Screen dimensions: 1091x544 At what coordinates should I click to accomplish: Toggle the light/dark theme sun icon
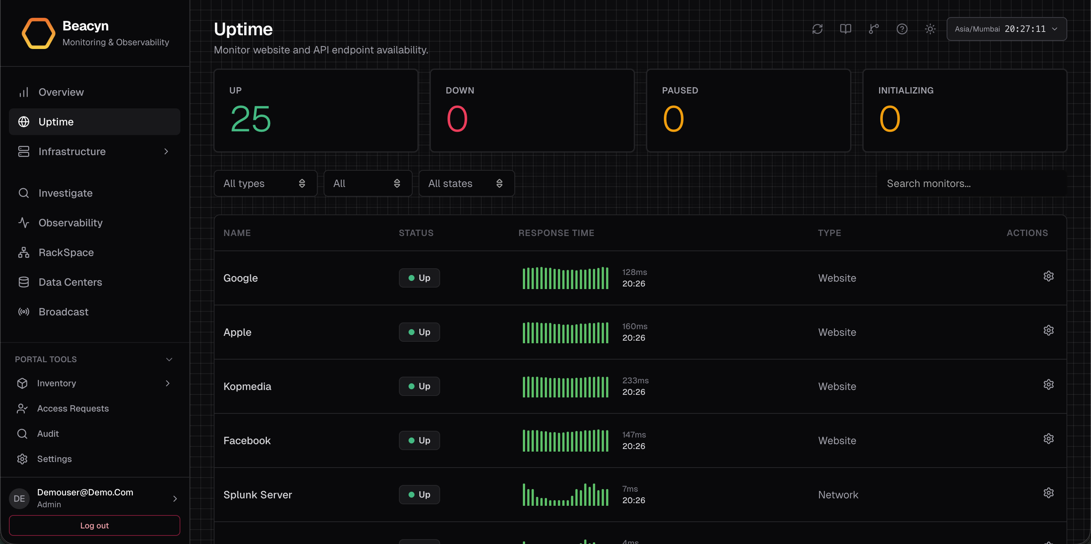pyautogui.click(x=930, y=29)
